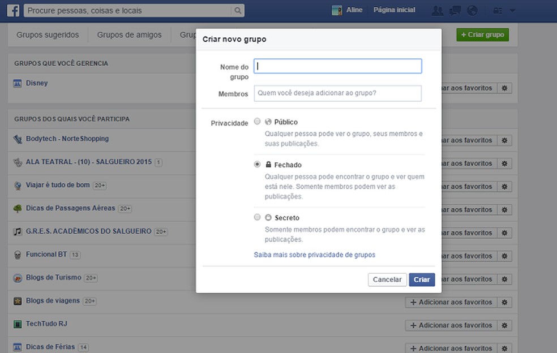Add TechTudo RJ to favoritos

click(x=451, y=325)
